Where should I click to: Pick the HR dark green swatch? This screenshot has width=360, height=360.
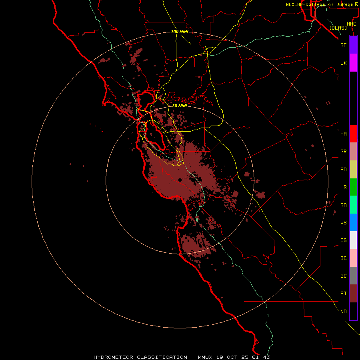coord(353,187)
